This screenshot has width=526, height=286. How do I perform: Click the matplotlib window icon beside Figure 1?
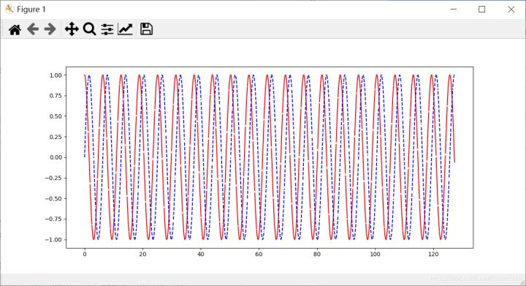tap(9, 9)
